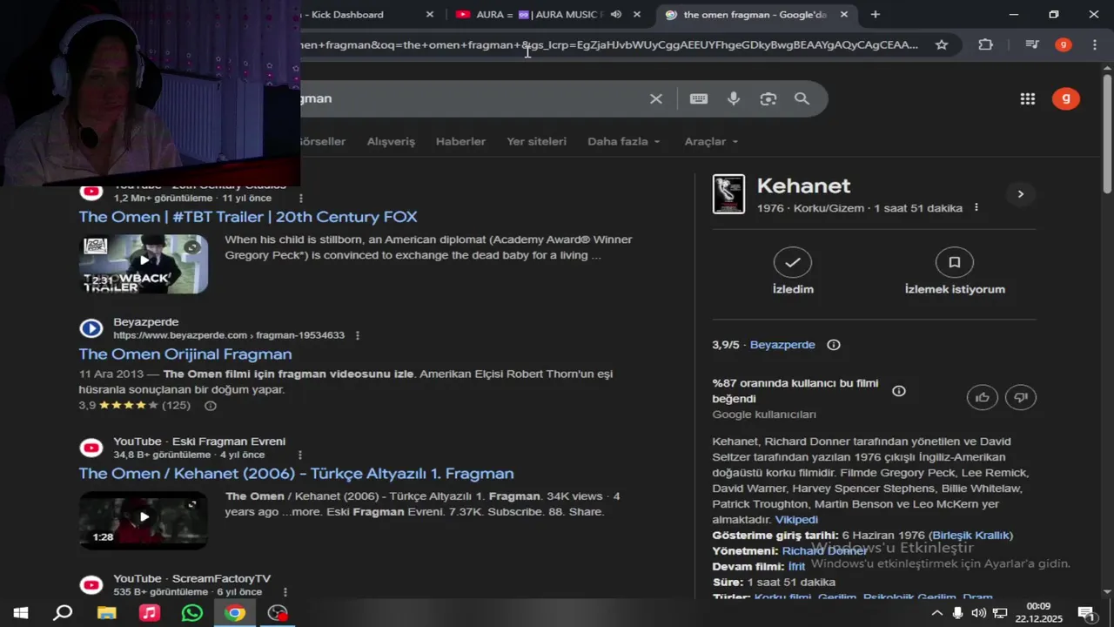1114x627 pixels.
Task: Click the thumbs up rating icon
Action: 983,397
